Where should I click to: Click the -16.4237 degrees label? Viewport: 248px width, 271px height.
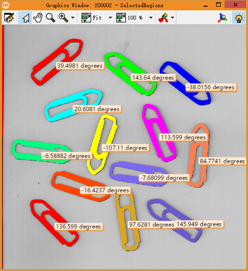[x=105, y=190]
